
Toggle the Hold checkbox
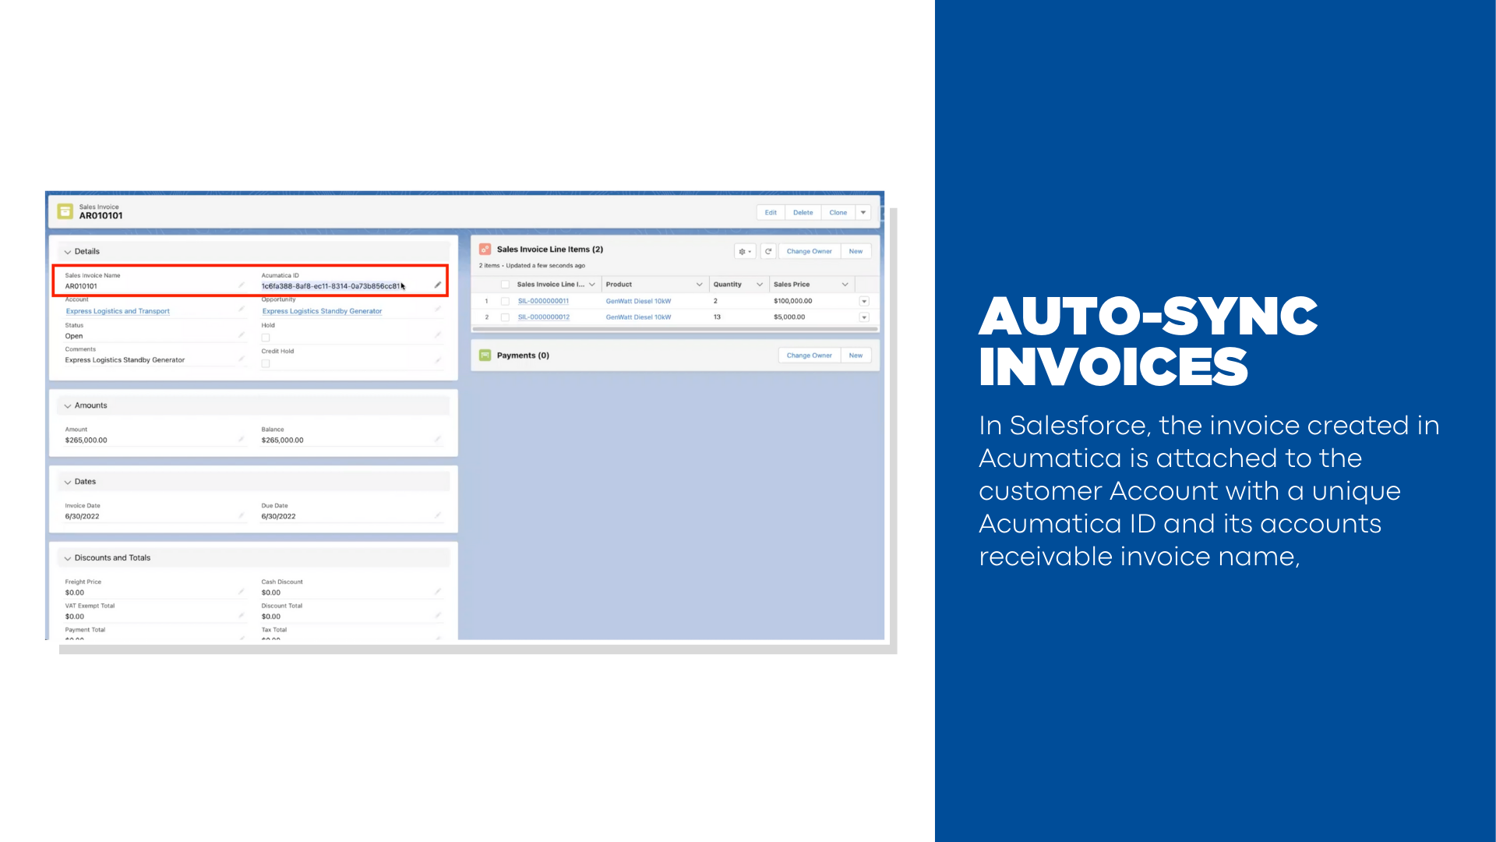click(266, 338)
